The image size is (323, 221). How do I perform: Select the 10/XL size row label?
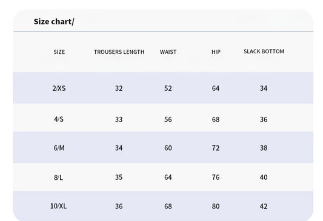tap(59, 206)
